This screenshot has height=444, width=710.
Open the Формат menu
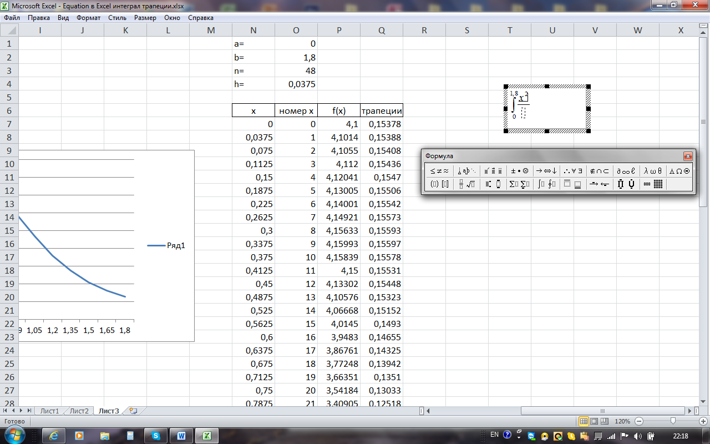[x=89, y=18]
